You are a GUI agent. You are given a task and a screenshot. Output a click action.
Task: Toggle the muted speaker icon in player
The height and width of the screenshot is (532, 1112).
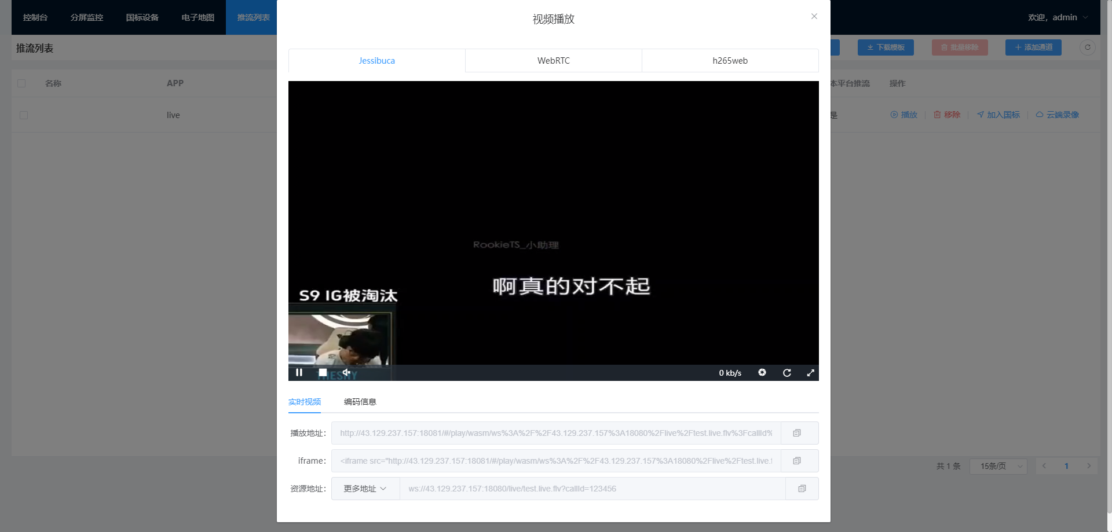[346, 372]
